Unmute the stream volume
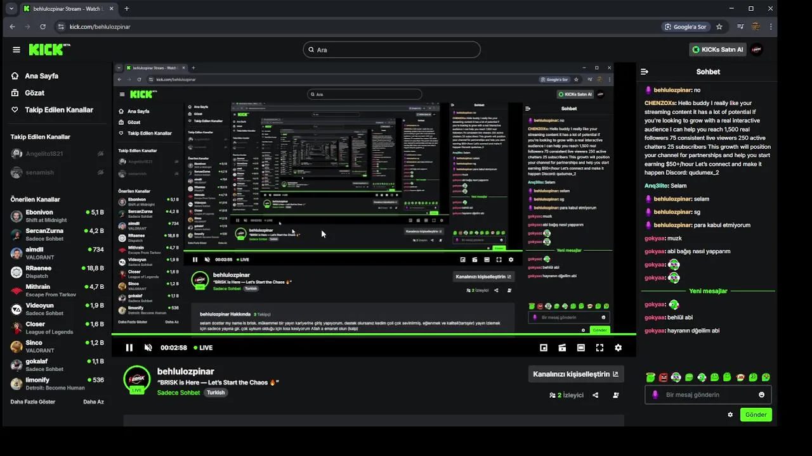 point(148,348)
